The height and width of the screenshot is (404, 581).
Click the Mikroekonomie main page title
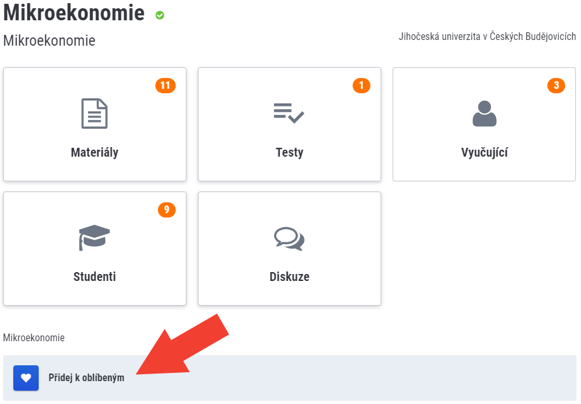(74, 13)
